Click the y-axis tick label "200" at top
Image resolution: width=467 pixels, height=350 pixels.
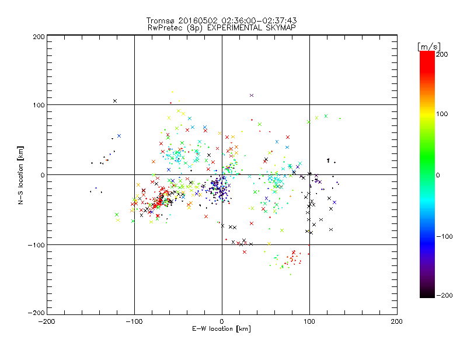39,37
